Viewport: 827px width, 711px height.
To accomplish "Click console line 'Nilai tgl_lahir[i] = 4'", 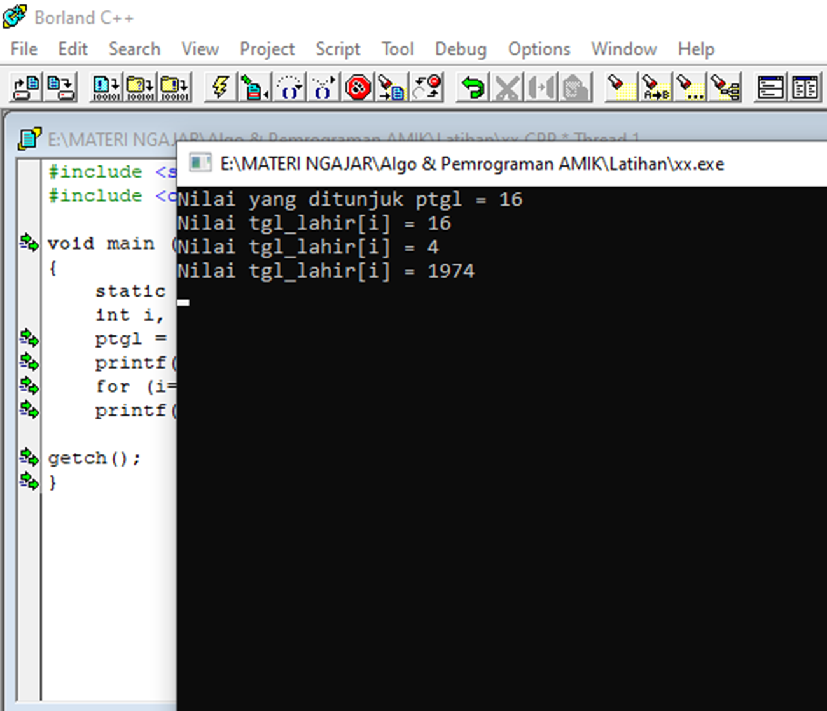I will (x=308, y=247).
